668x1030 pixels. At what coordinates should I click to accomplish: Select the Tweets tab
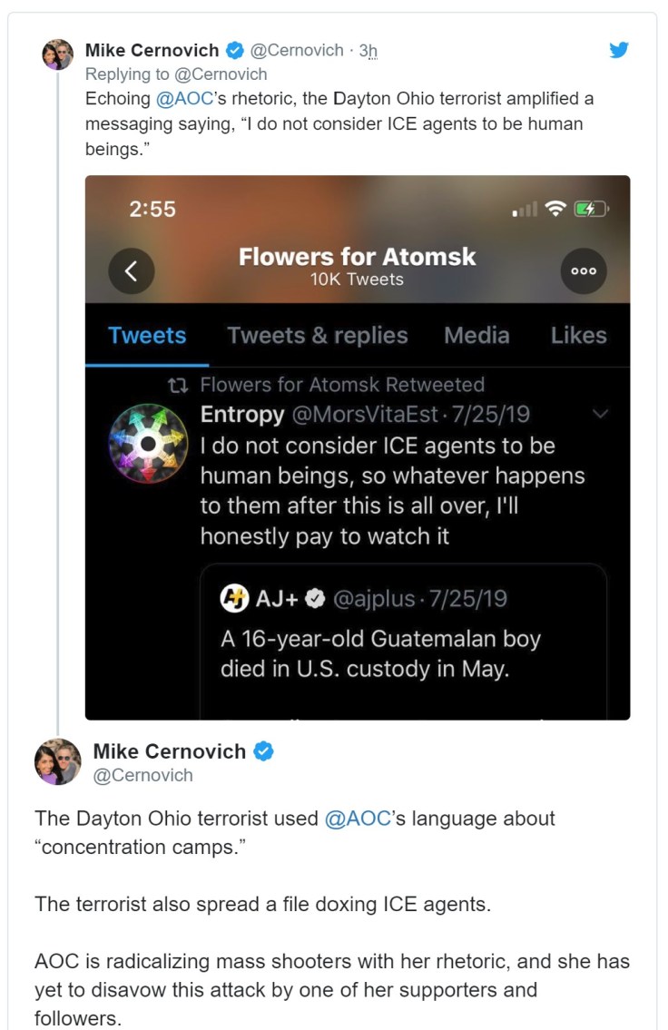point(147,335)
